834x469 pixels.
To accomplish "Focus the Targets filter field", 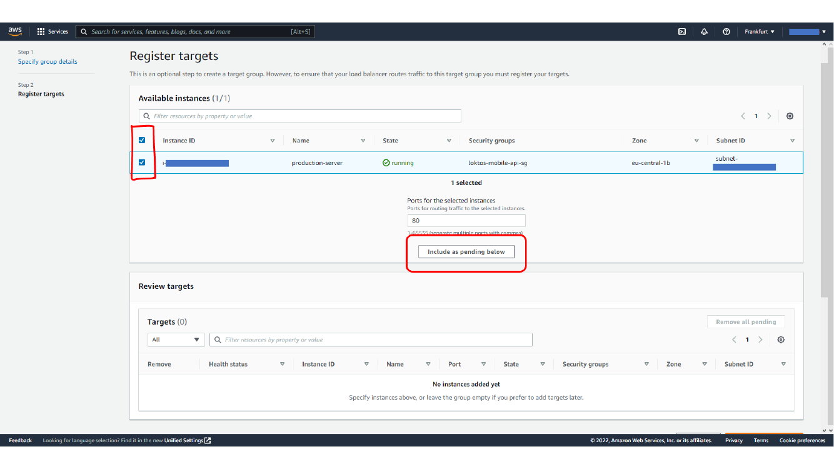I will point(371,340).
